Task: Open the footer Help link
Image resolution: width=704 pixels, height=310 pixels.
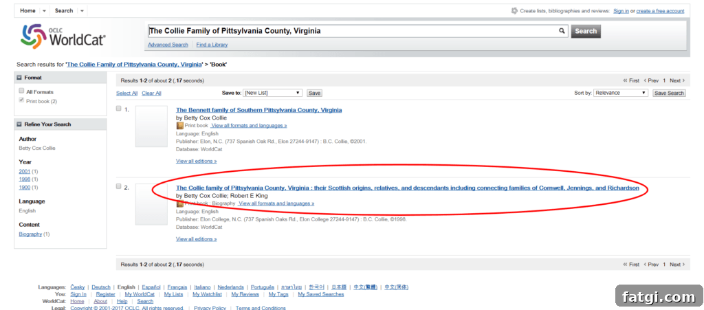Action: [122, 302]
